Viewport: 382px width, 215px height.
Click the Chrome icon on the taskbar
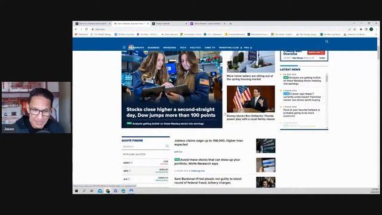click(107, 191)
